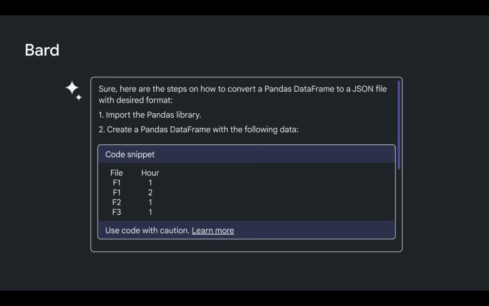Click the 'Import the Pandas library' step
The width and height of the screenshot is (489, 306).
[x=150, y=115]
